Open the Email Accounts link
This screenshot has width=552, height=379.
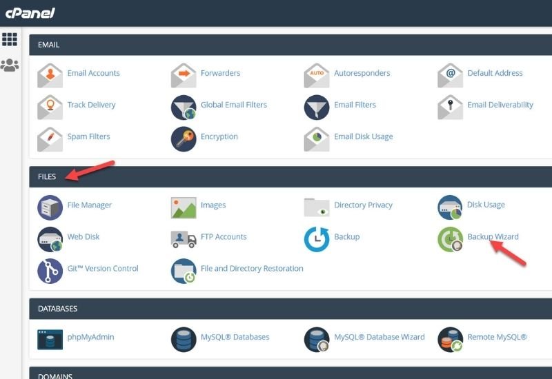93,73
